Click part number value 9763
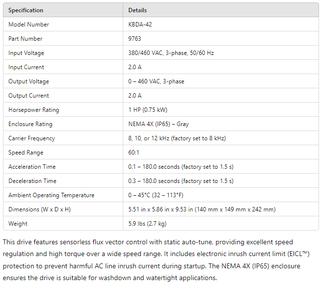Screen dimensions: 323x285 [135, 39]
